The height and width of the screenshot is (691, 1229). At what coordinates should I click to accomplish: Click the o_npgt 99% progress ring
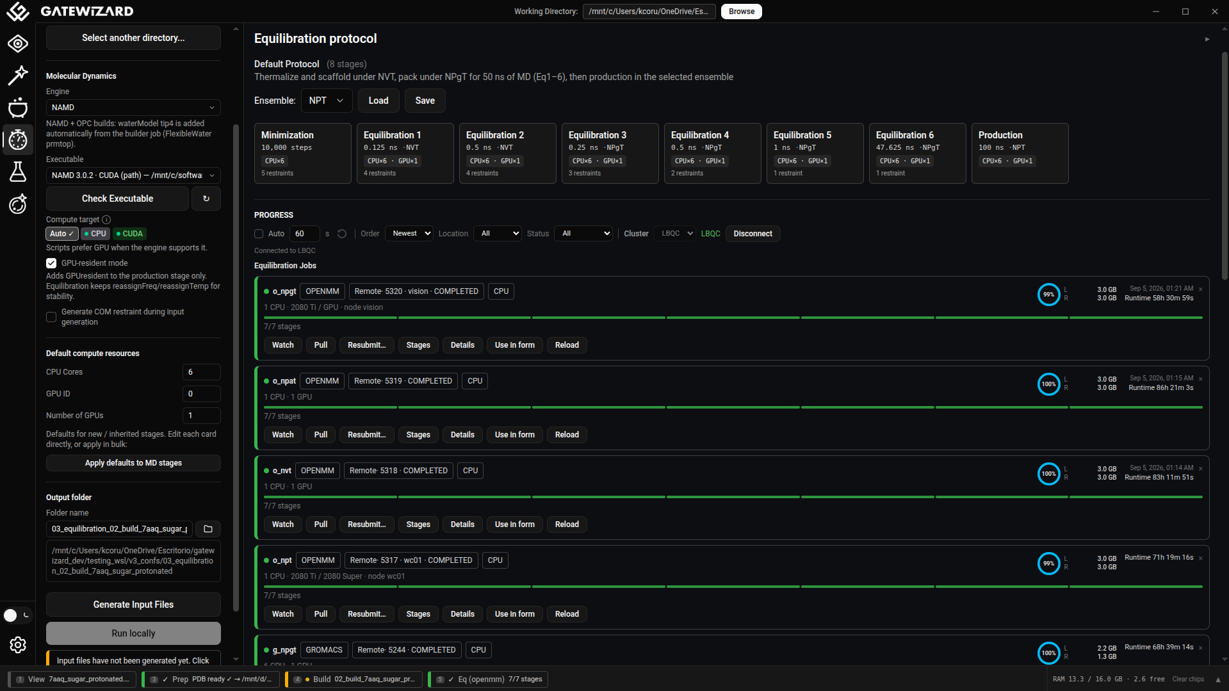[x=1049, y=295]
